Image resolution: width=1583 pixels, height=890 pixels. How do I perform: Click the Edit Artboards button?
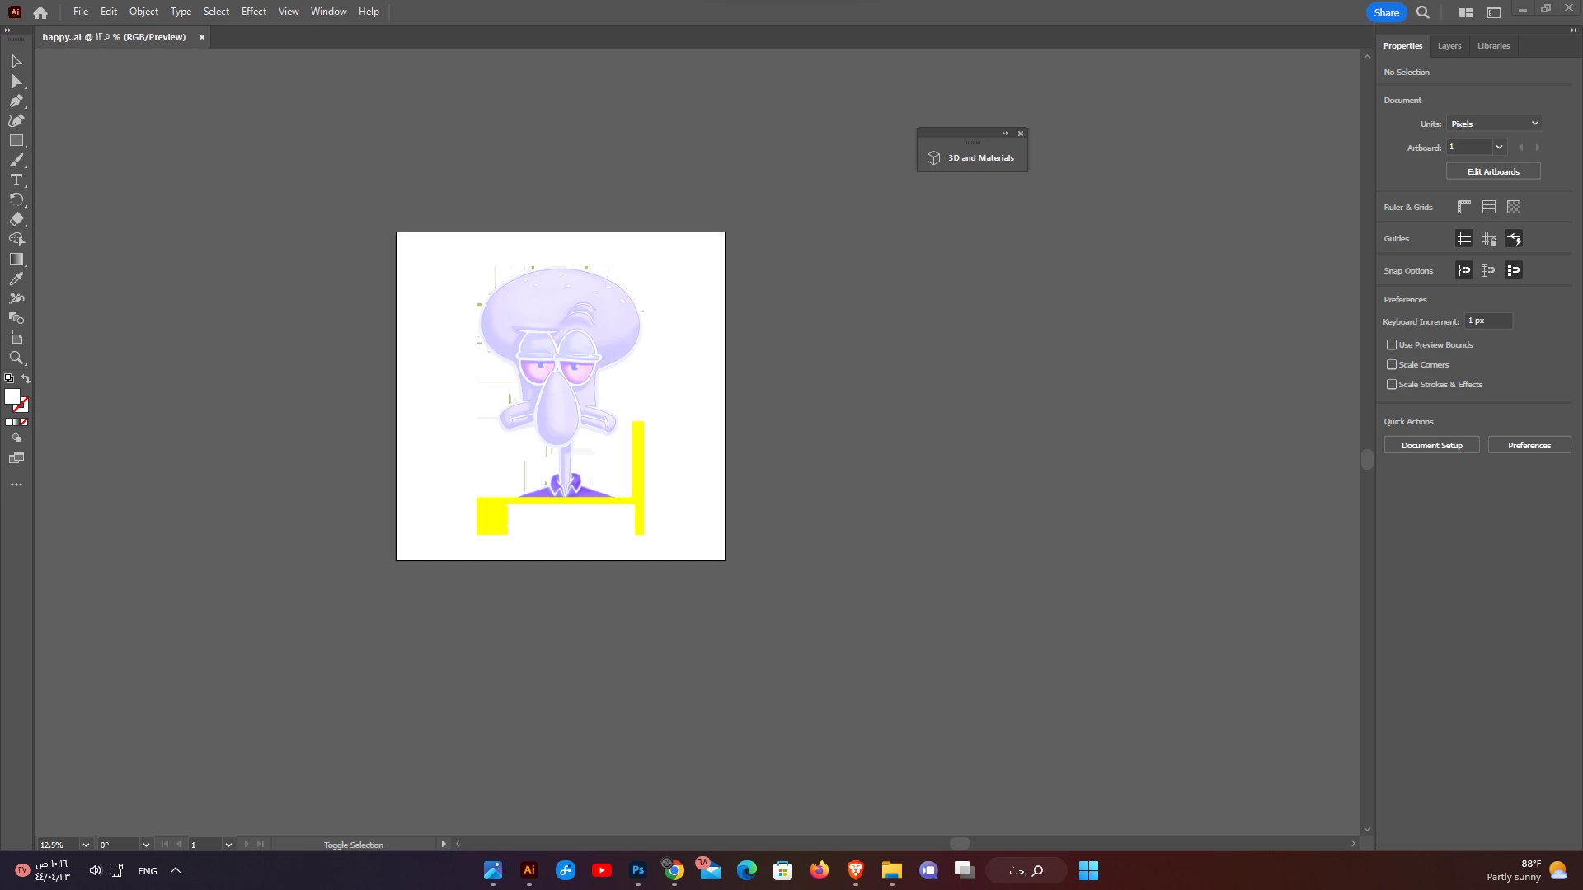[1492, 171]
